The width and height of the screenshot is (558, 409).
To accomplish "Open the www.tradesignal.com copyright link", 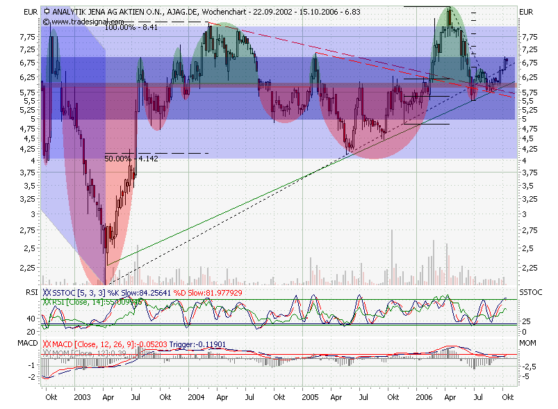I will [83, 22].
